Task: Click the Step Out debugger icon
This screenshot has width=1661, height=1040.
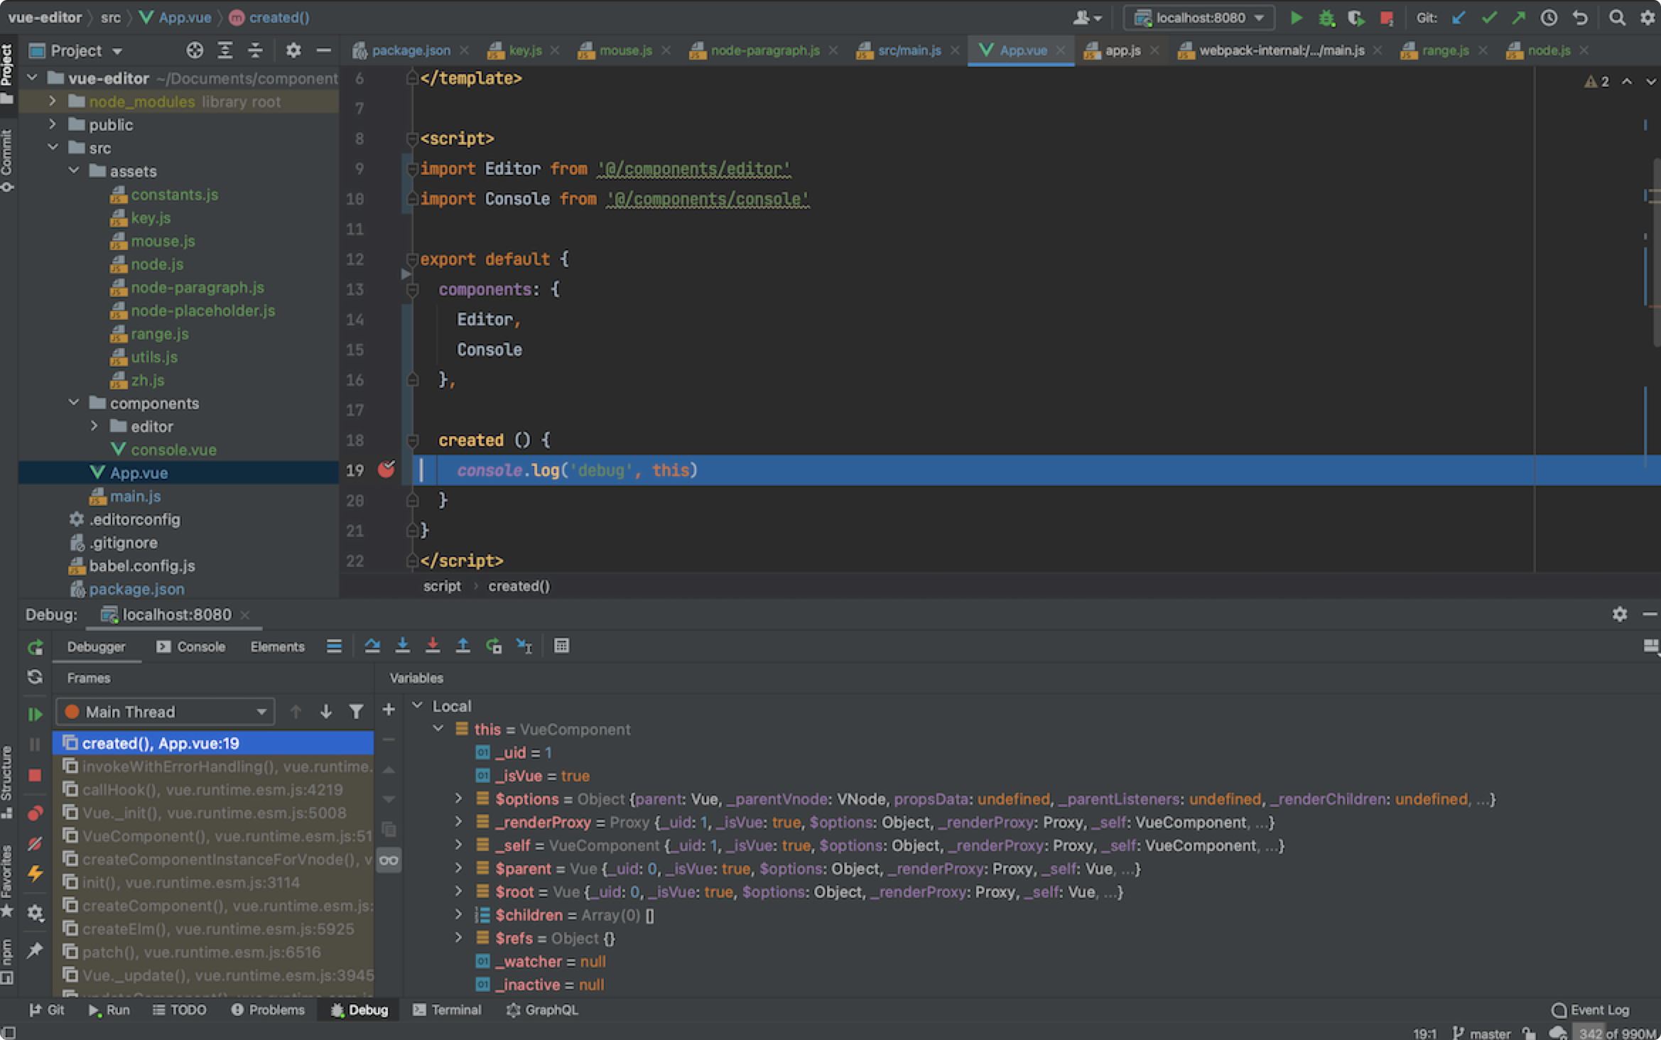Action: point(462,646)
